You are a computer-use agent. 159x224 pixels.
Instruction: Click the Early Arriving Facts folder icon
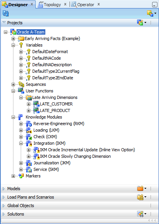coord(21,38)
